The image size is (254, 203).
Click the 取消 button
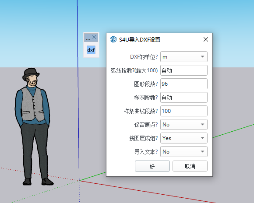coord(190,166)
